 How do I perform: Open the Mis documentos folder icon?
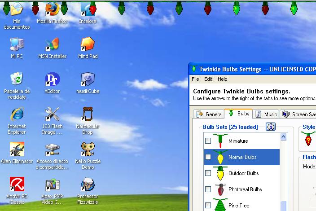point(17,9)
